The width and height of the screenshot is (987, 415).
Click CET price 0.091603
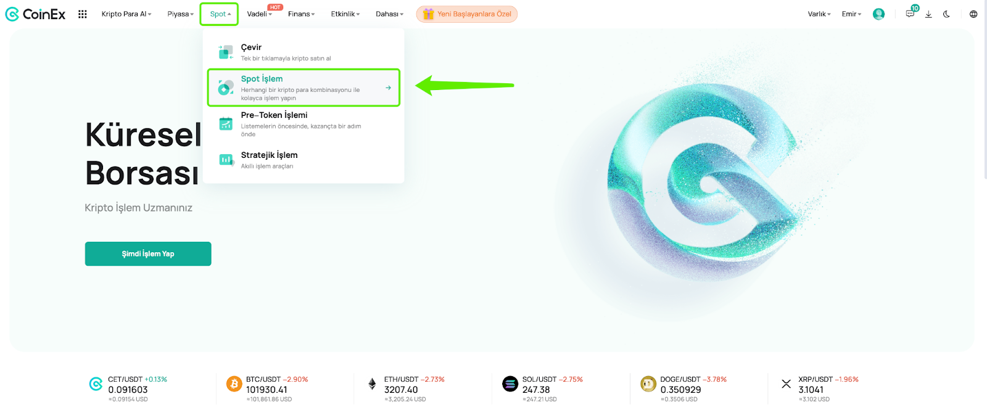[x=128, y=390]
